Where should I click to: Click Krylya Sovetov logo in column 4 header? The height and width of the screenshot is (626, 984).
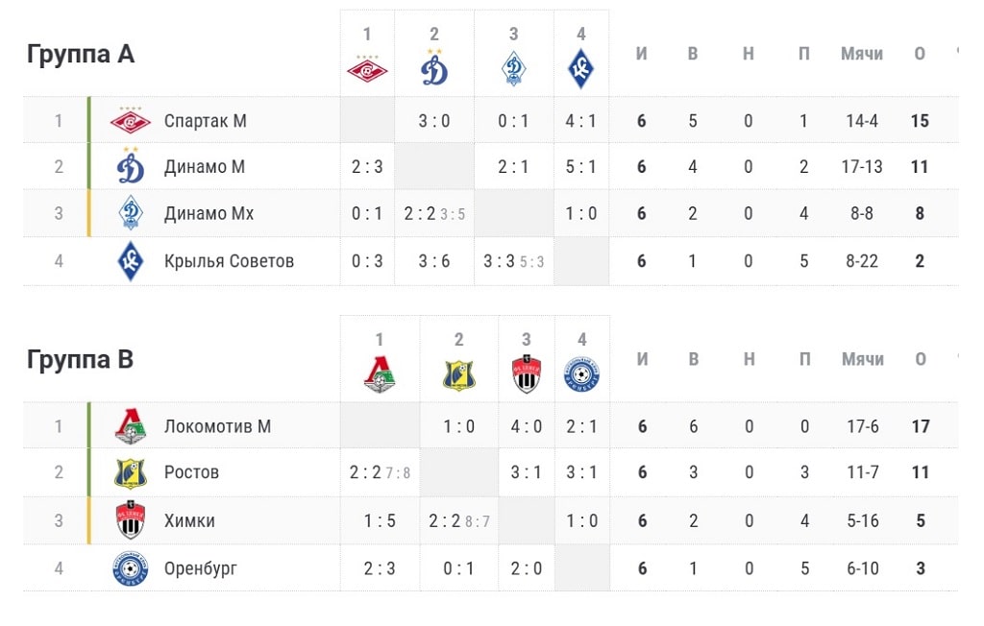pyautogui.click(x=581, y=69)
